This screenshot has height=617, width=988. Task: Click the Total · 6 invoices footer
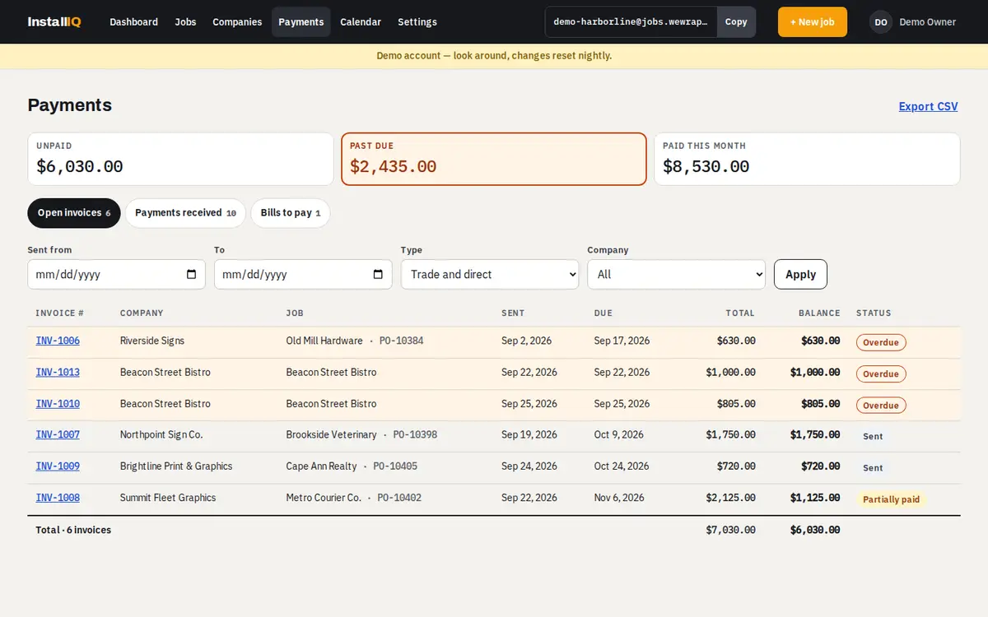[x=73, y=530]
